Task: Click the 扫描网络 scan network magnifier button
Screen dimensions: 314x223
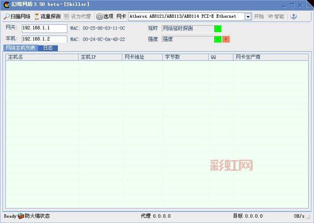Action: click(x=17, y=17)
